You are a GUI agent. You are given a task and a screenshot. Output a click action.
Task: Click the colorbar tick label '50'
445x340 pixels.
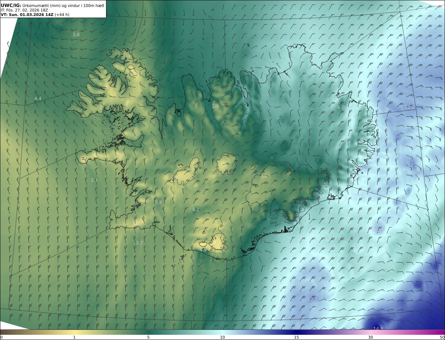click(x=442, y=337)
